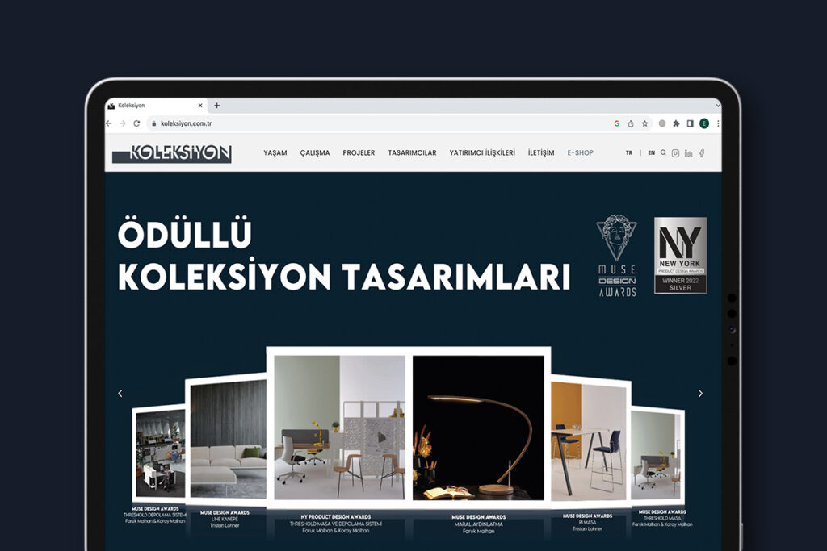
Task: Open the Pi Masa thumbnail
Action: coord(589,441)
